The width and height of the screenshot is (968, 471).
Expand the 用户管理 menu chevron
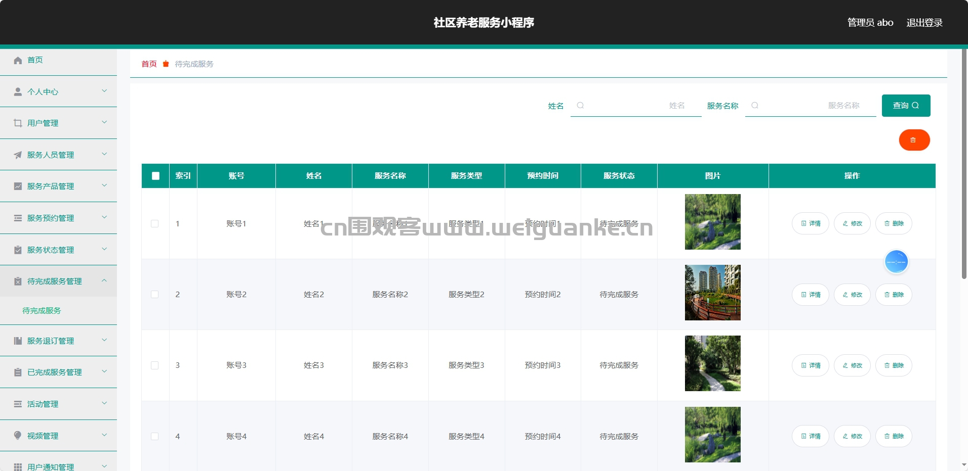tap(104, 122)
